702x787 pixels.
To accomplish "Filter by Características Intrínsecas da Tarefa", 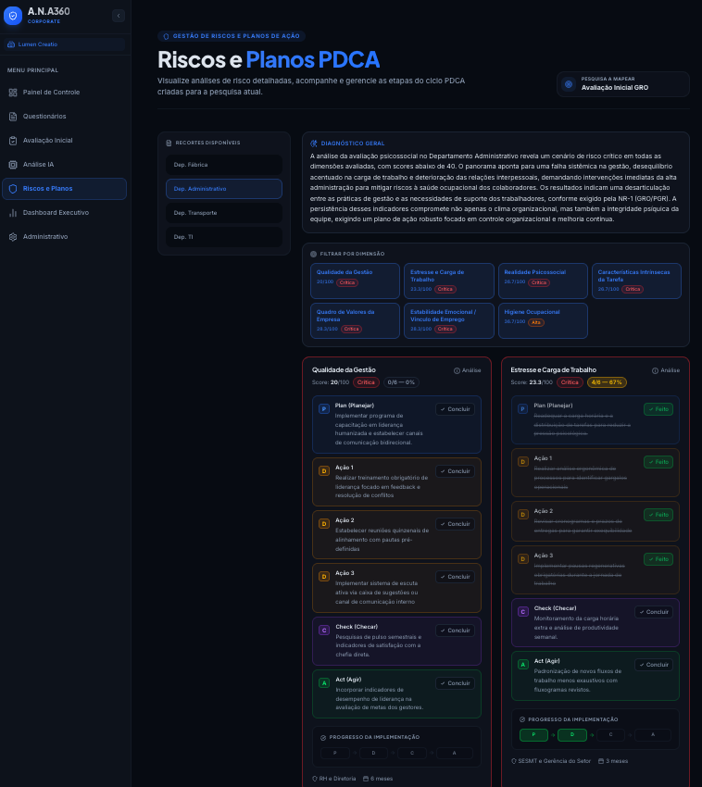I will click(636, 281).
